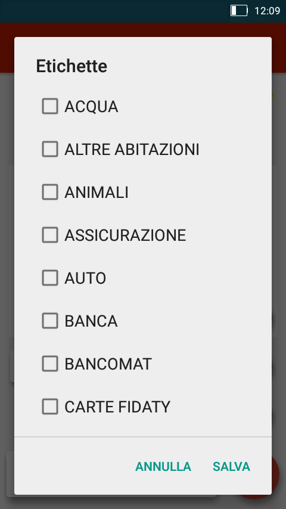Tick the CARTE FIDATY checkbox
The image size is (286, 509).
tap(50, 406)
